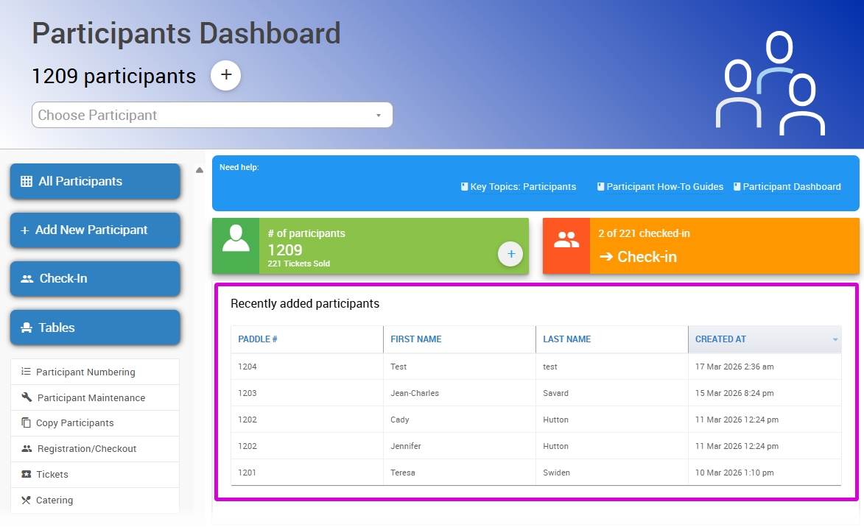Click the wrench icon for Participant Maintenance

coord(27,397)
